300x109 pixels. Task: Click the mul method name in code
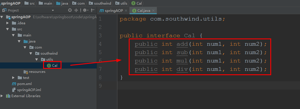click(182, 61)
